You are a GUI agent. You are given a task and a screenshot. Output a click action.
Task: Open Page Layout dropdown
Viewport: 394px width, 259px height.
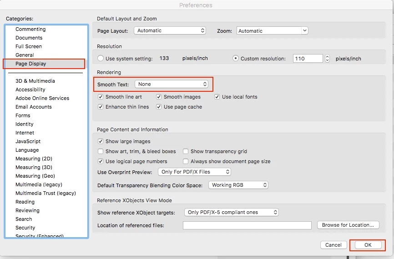[x=170, y=30]
